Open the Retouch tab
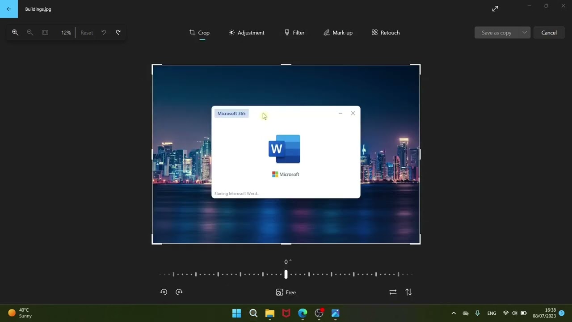This screenshot has width=572, height=322. point(385,33)
